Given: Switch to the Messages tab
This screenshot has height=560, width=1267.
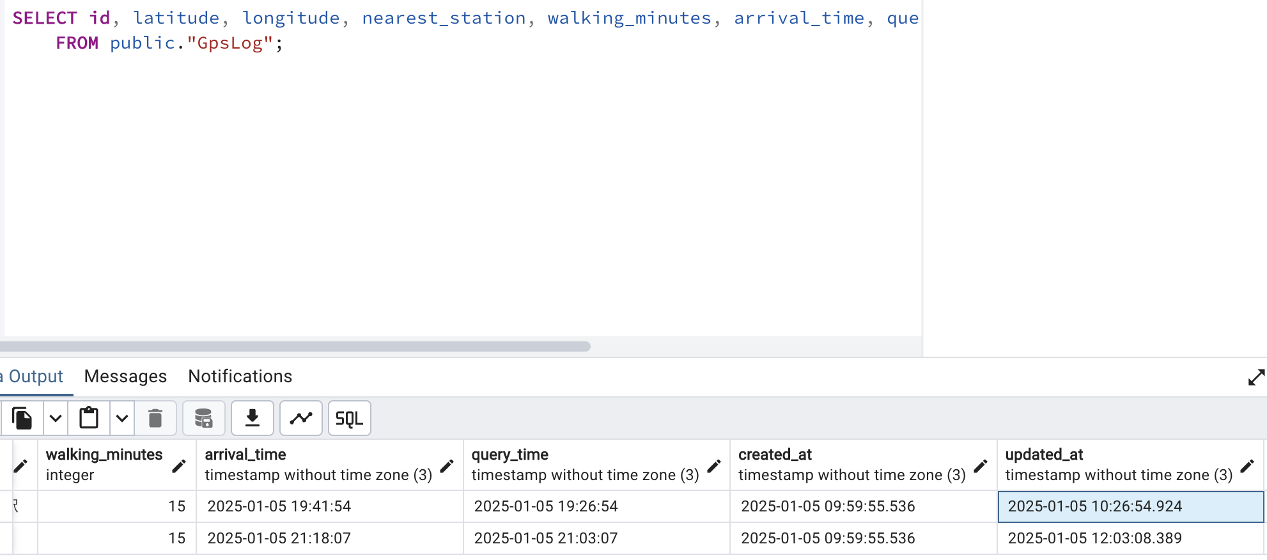Looking at the screenshot, I should click(125, 377).
